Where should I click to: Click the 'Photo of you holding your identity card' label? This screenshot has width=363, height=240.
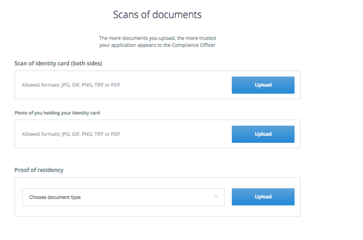tap(57, 113)
